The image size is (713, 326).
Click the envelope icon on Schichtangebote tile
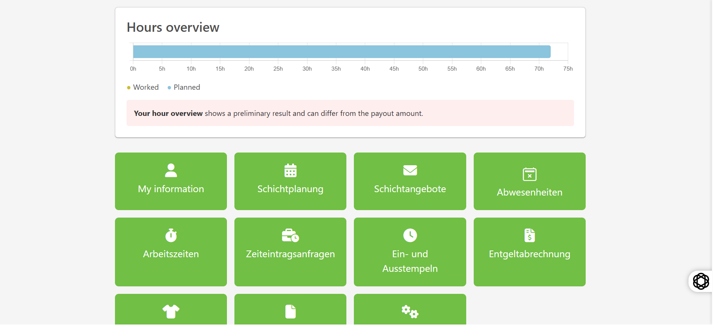[x=410, y=170]
